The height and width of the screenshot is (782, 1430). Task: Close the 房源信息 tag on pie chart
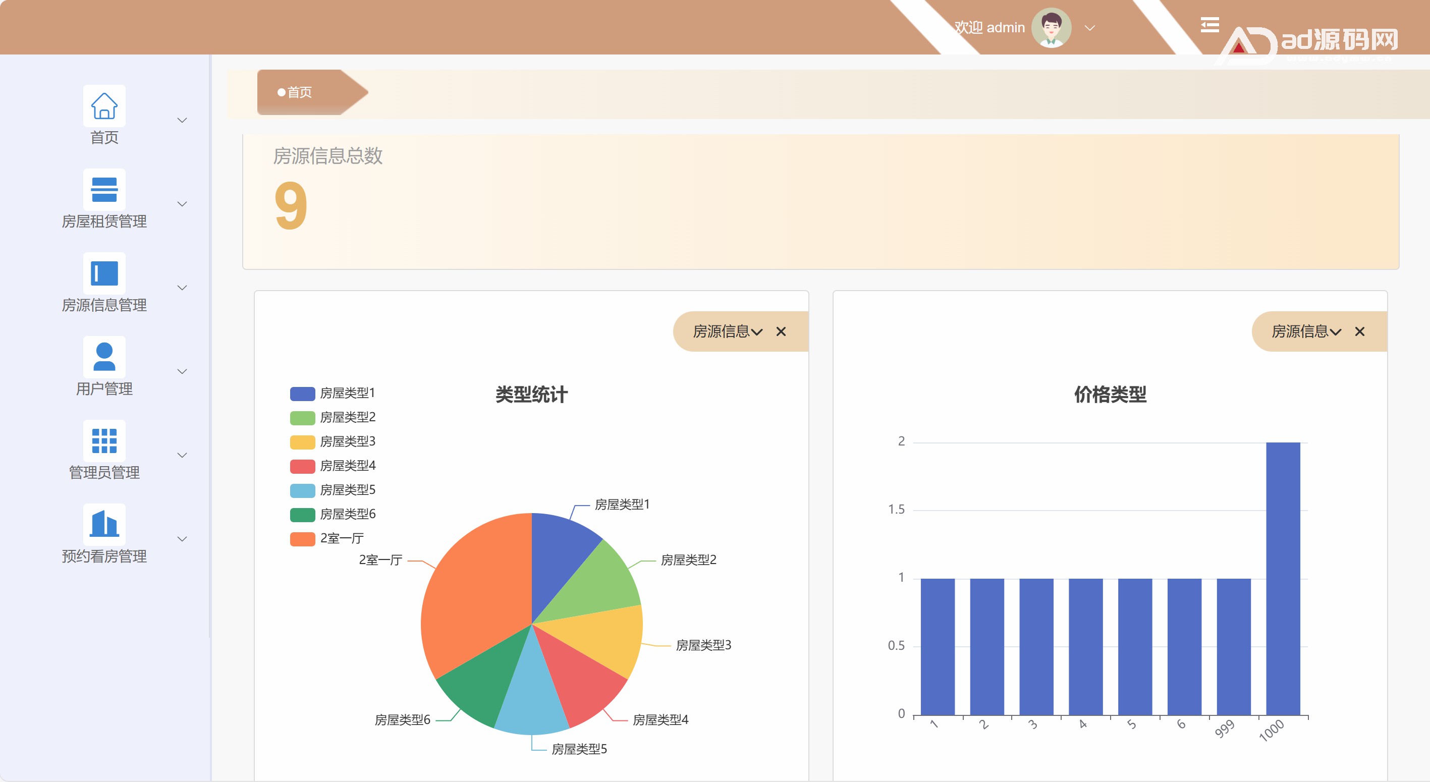click(x=781, y=331)
